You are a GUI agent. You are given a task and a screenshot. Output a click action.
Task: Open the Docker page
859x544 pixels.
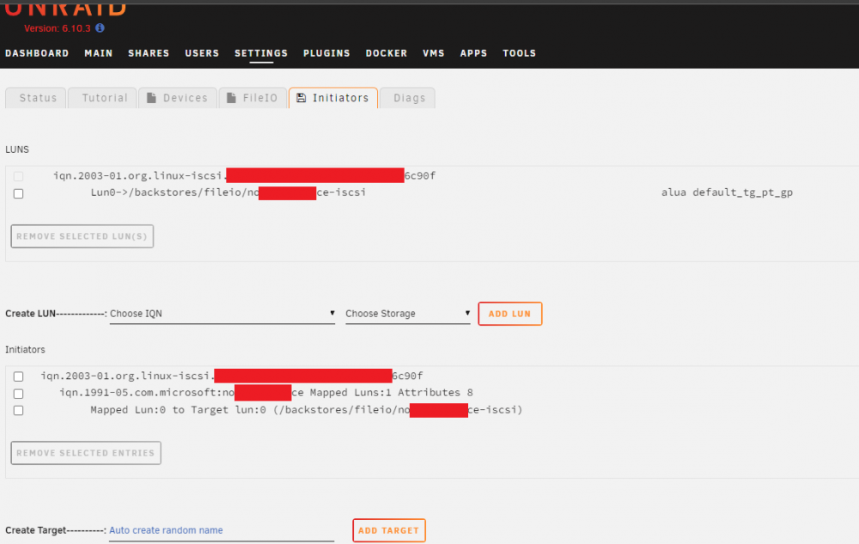coord(387,53)
